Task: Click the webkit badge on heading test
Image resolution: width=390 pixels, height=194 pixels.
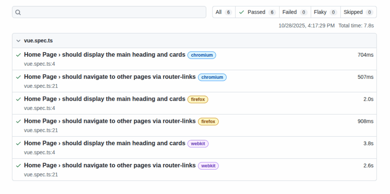Action: (198, 144)
